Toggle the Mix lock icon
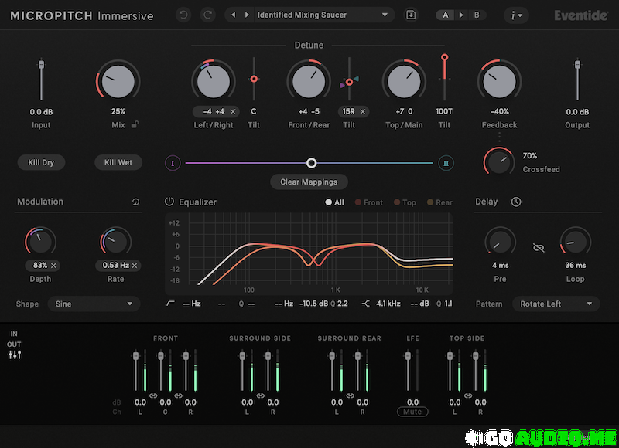The width and height of the screenshot is (619, 448). point(135,125)
